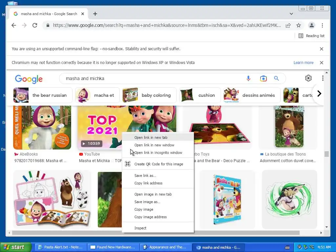The image size is (336, 252).
Task: Select the 'the bear russian' filter chip
Action: (x=43, y=95)
